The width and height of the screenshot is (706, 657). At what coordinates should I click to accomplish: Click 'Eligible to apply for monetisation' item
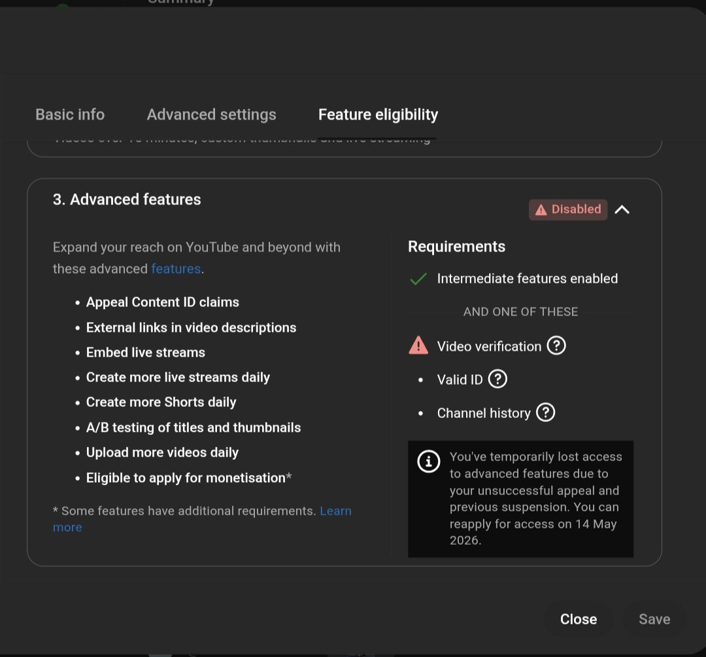189,477
